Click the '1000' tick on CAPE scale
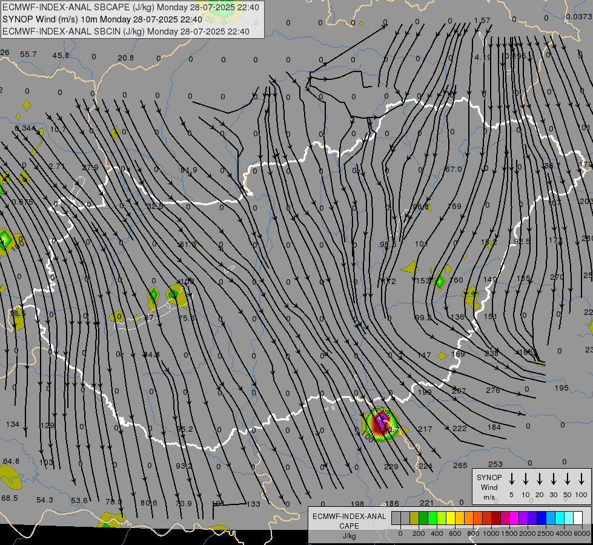 491,533
